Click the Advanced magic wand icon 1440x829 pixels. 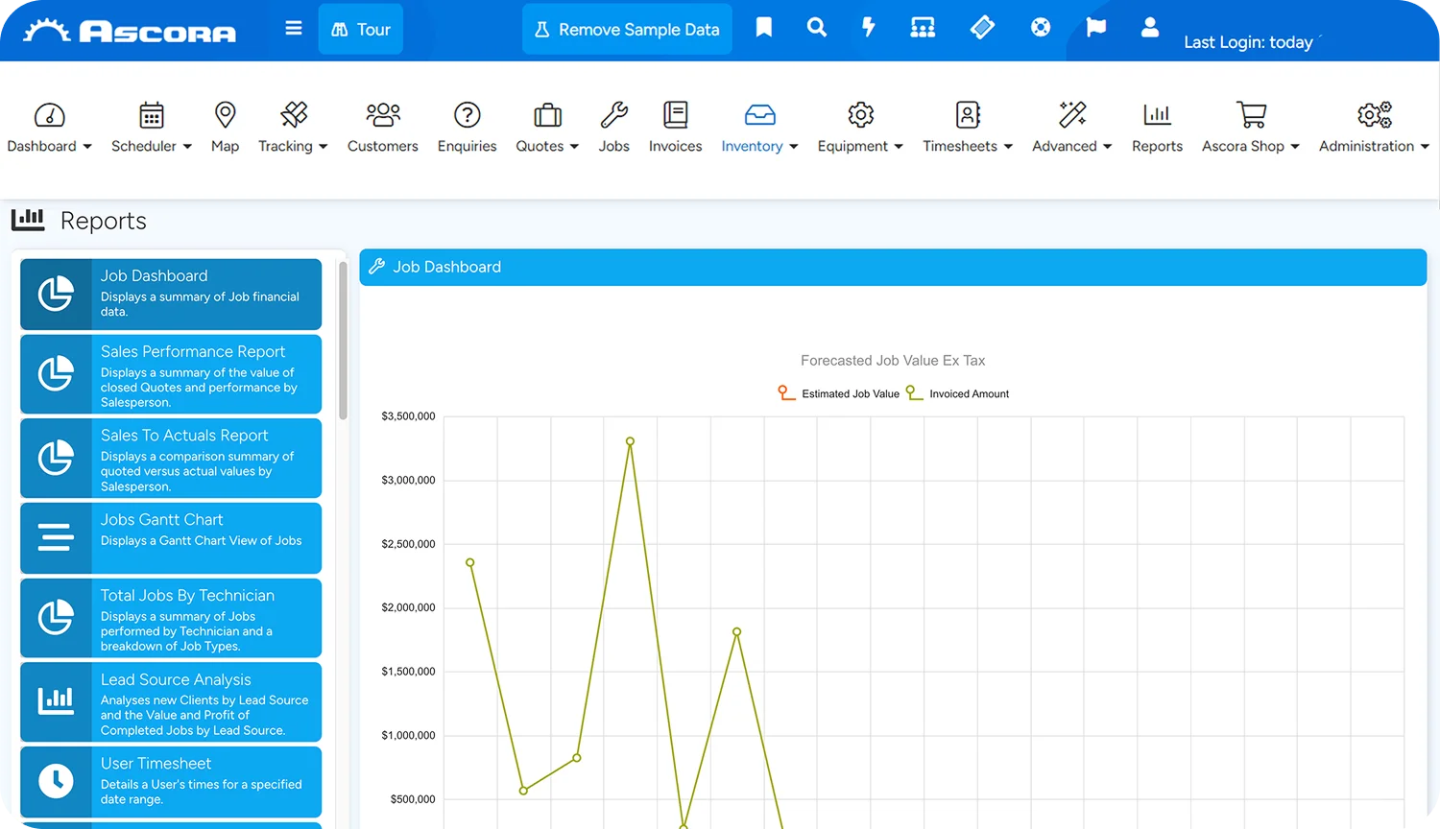[1072, 115]
